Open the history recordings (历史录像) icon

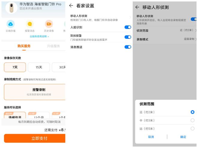pyautogui.click(x=49, y=24)
